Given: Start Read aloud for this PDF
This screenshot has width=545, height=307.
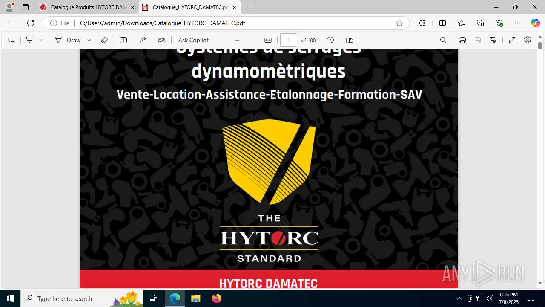Looking at the screenshot, I should click(x=143, y=40).
